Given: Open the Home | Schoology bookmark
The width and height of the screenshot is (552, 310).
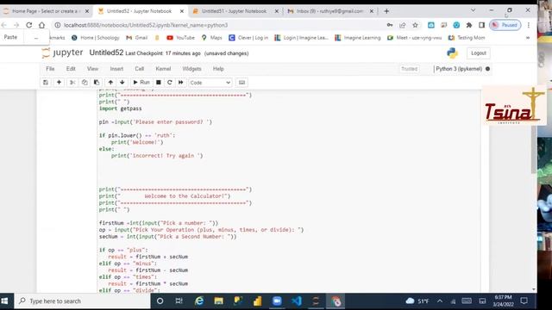Looking at the screenshot, I should (x=96, y=38).
